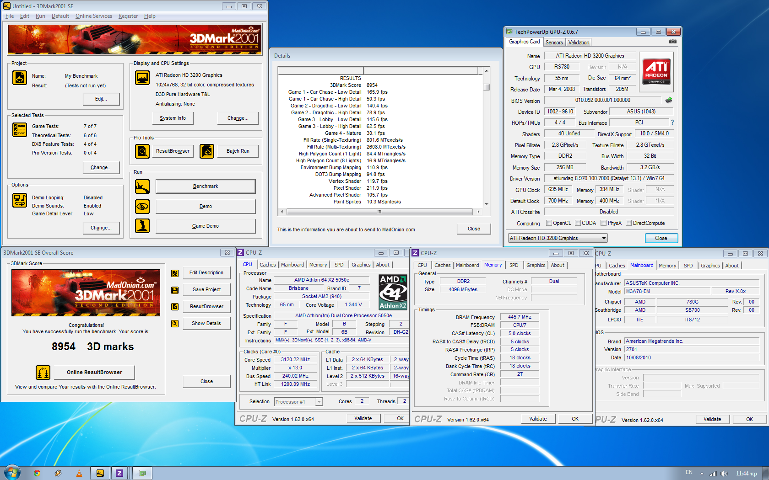769x480 pixels.
Task: Click Validate in the Memory CPU-Z window
Action: pos(538,419)
